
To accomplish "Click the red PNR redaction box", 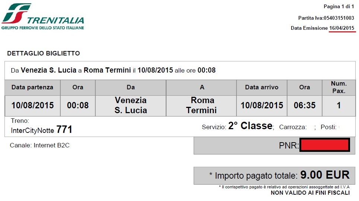I will 325,145.
